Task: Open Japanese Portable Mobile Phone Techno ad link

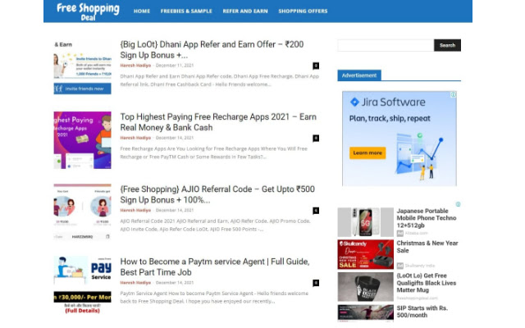Action: tap(427, 218)
